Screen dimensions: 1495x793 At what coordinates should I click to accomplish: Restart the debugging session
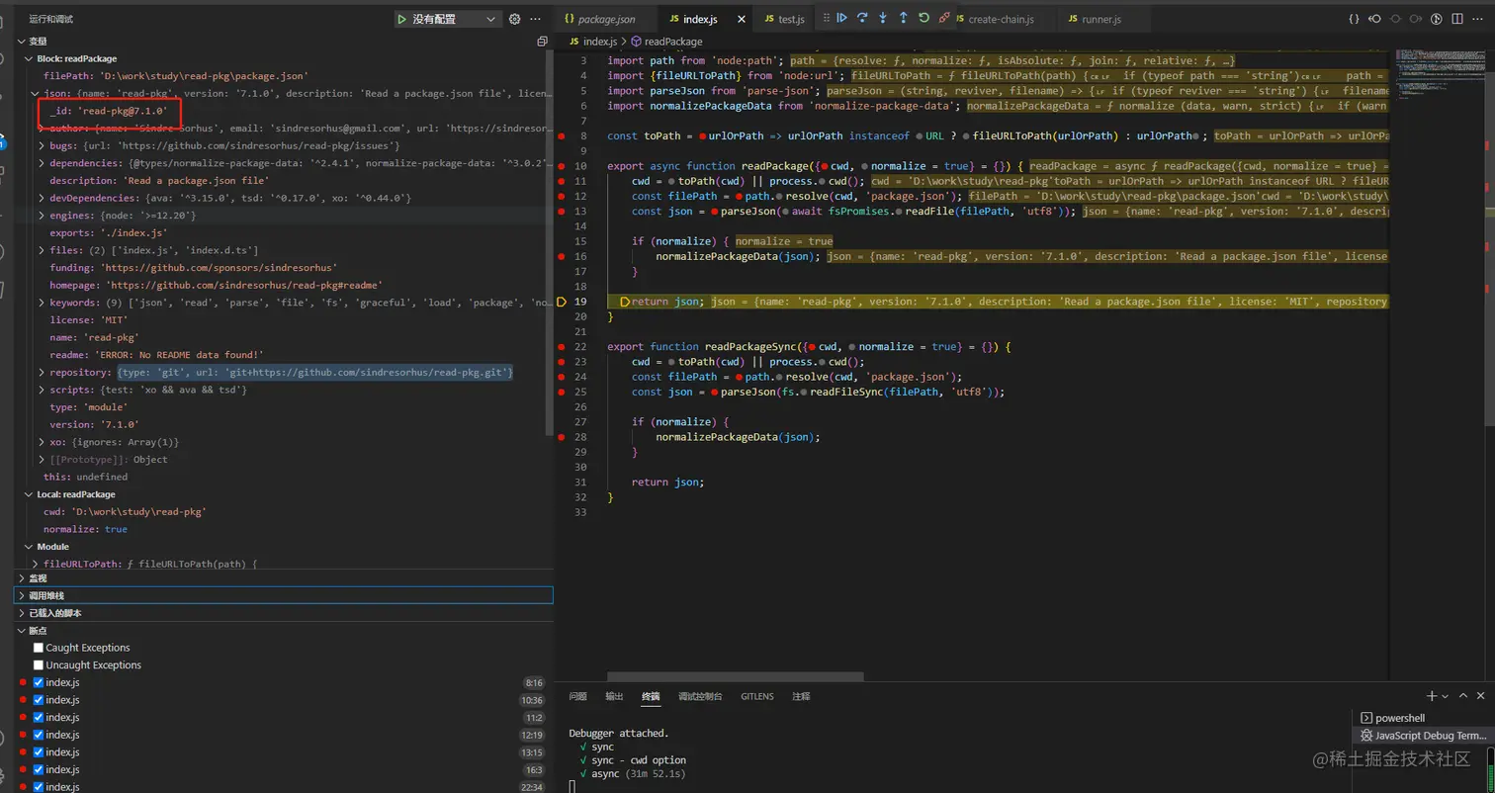923,18
